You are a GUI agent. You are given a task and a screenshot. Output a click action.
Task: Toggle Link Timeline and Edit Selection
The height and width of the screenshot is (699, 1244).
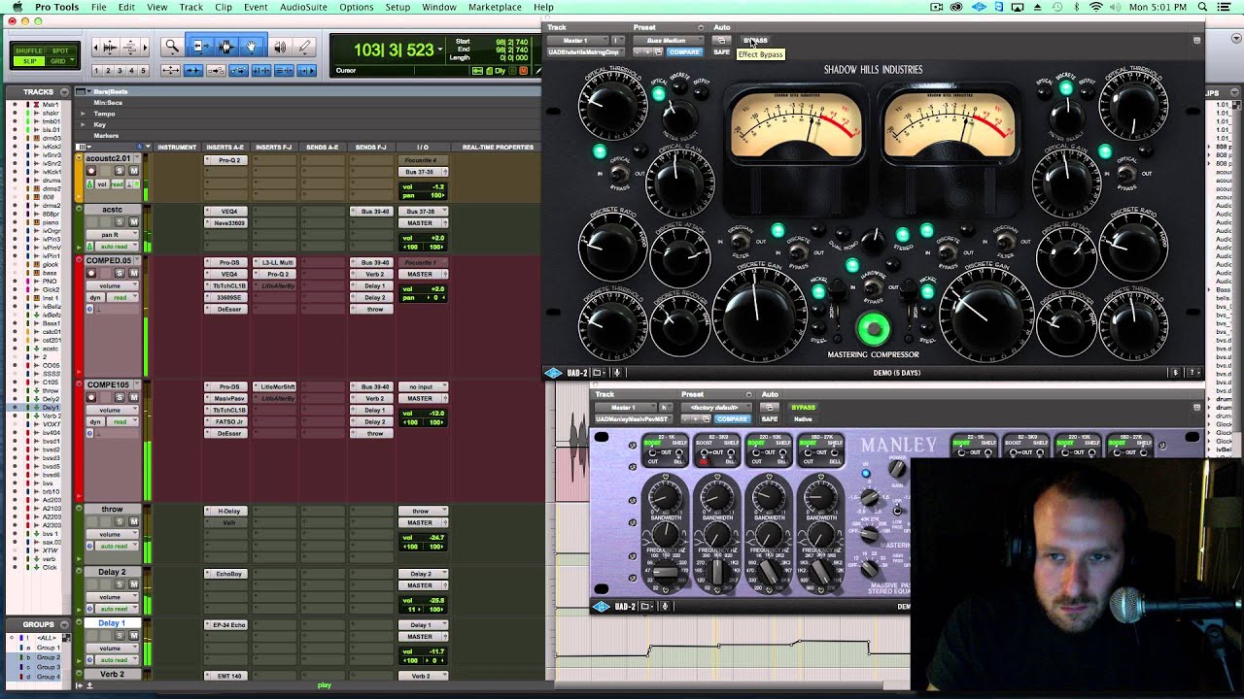[x=261, y=70]
